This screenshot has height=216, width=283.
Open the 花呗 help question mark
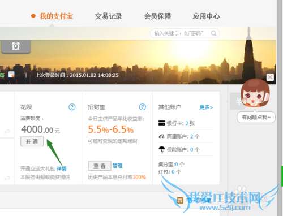[x=72, y=107]
